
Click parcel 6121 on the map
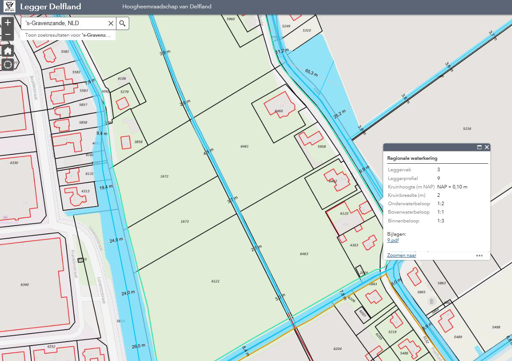(216, 281)
